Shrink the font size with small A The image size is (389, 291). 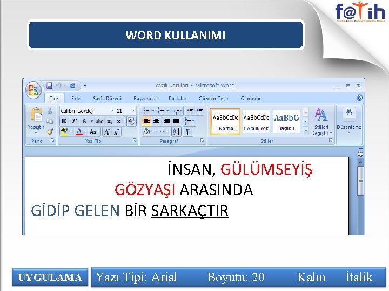click(x=117, y=132)
